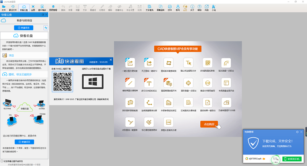Select the 窗口缩放 window zoom tool

tap(43, 8)
